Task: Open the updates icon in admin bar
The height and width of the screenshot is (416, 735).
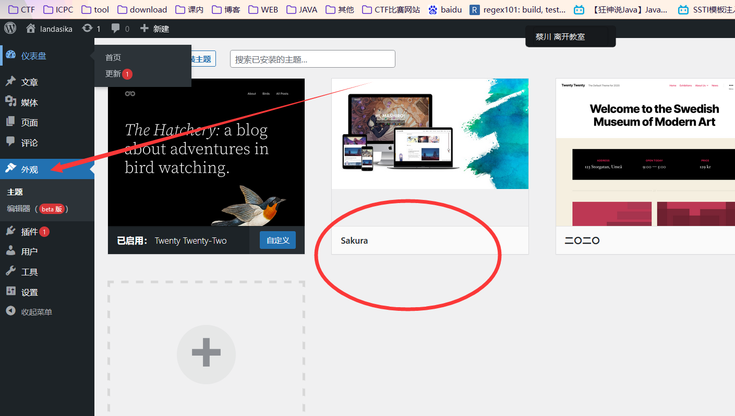Action: tap(87, 29)
